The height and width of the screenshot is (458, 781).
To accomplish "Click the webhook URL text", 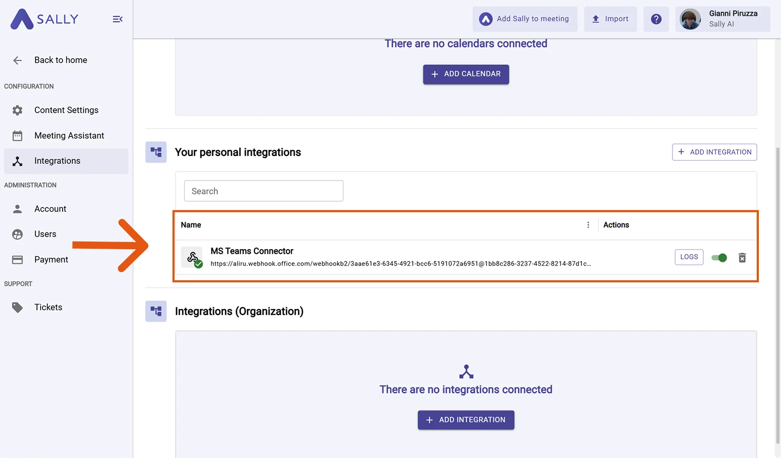I will point(401,264).
